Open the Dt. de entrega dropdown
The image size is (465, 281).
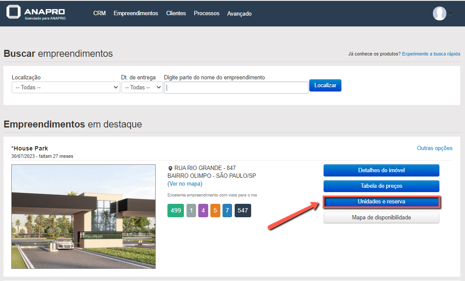click(x=141, y=87)
